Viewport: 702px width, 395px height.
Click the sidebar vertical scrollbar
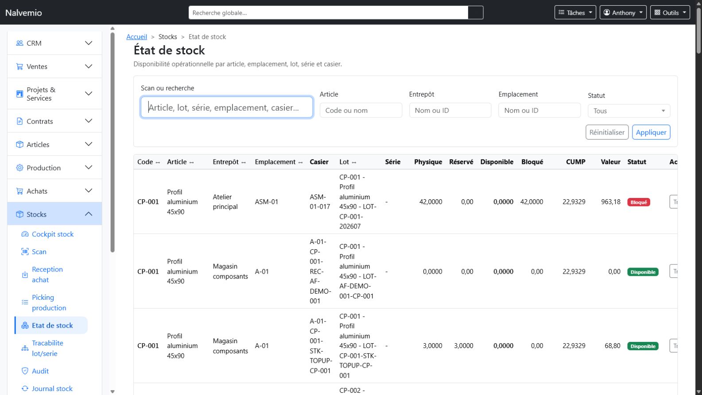[112, 142]
